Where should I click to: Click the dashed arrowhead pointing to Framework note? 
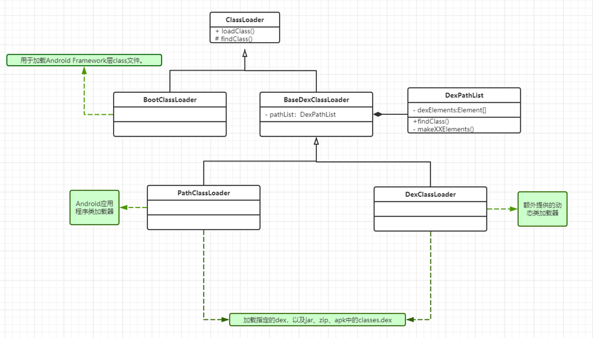coord(84,69)
